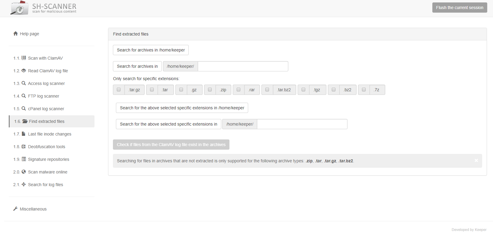493x237 pixels.
Task: Open Signature repositories section
Action: (52, 159)
